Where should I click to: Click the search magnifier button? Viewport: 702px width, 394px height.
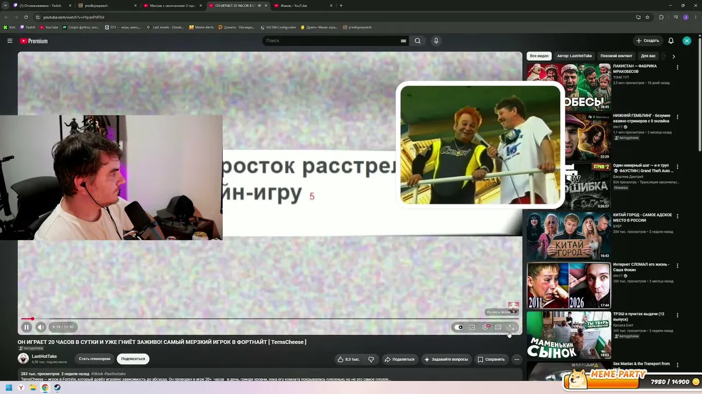point(417,40)
